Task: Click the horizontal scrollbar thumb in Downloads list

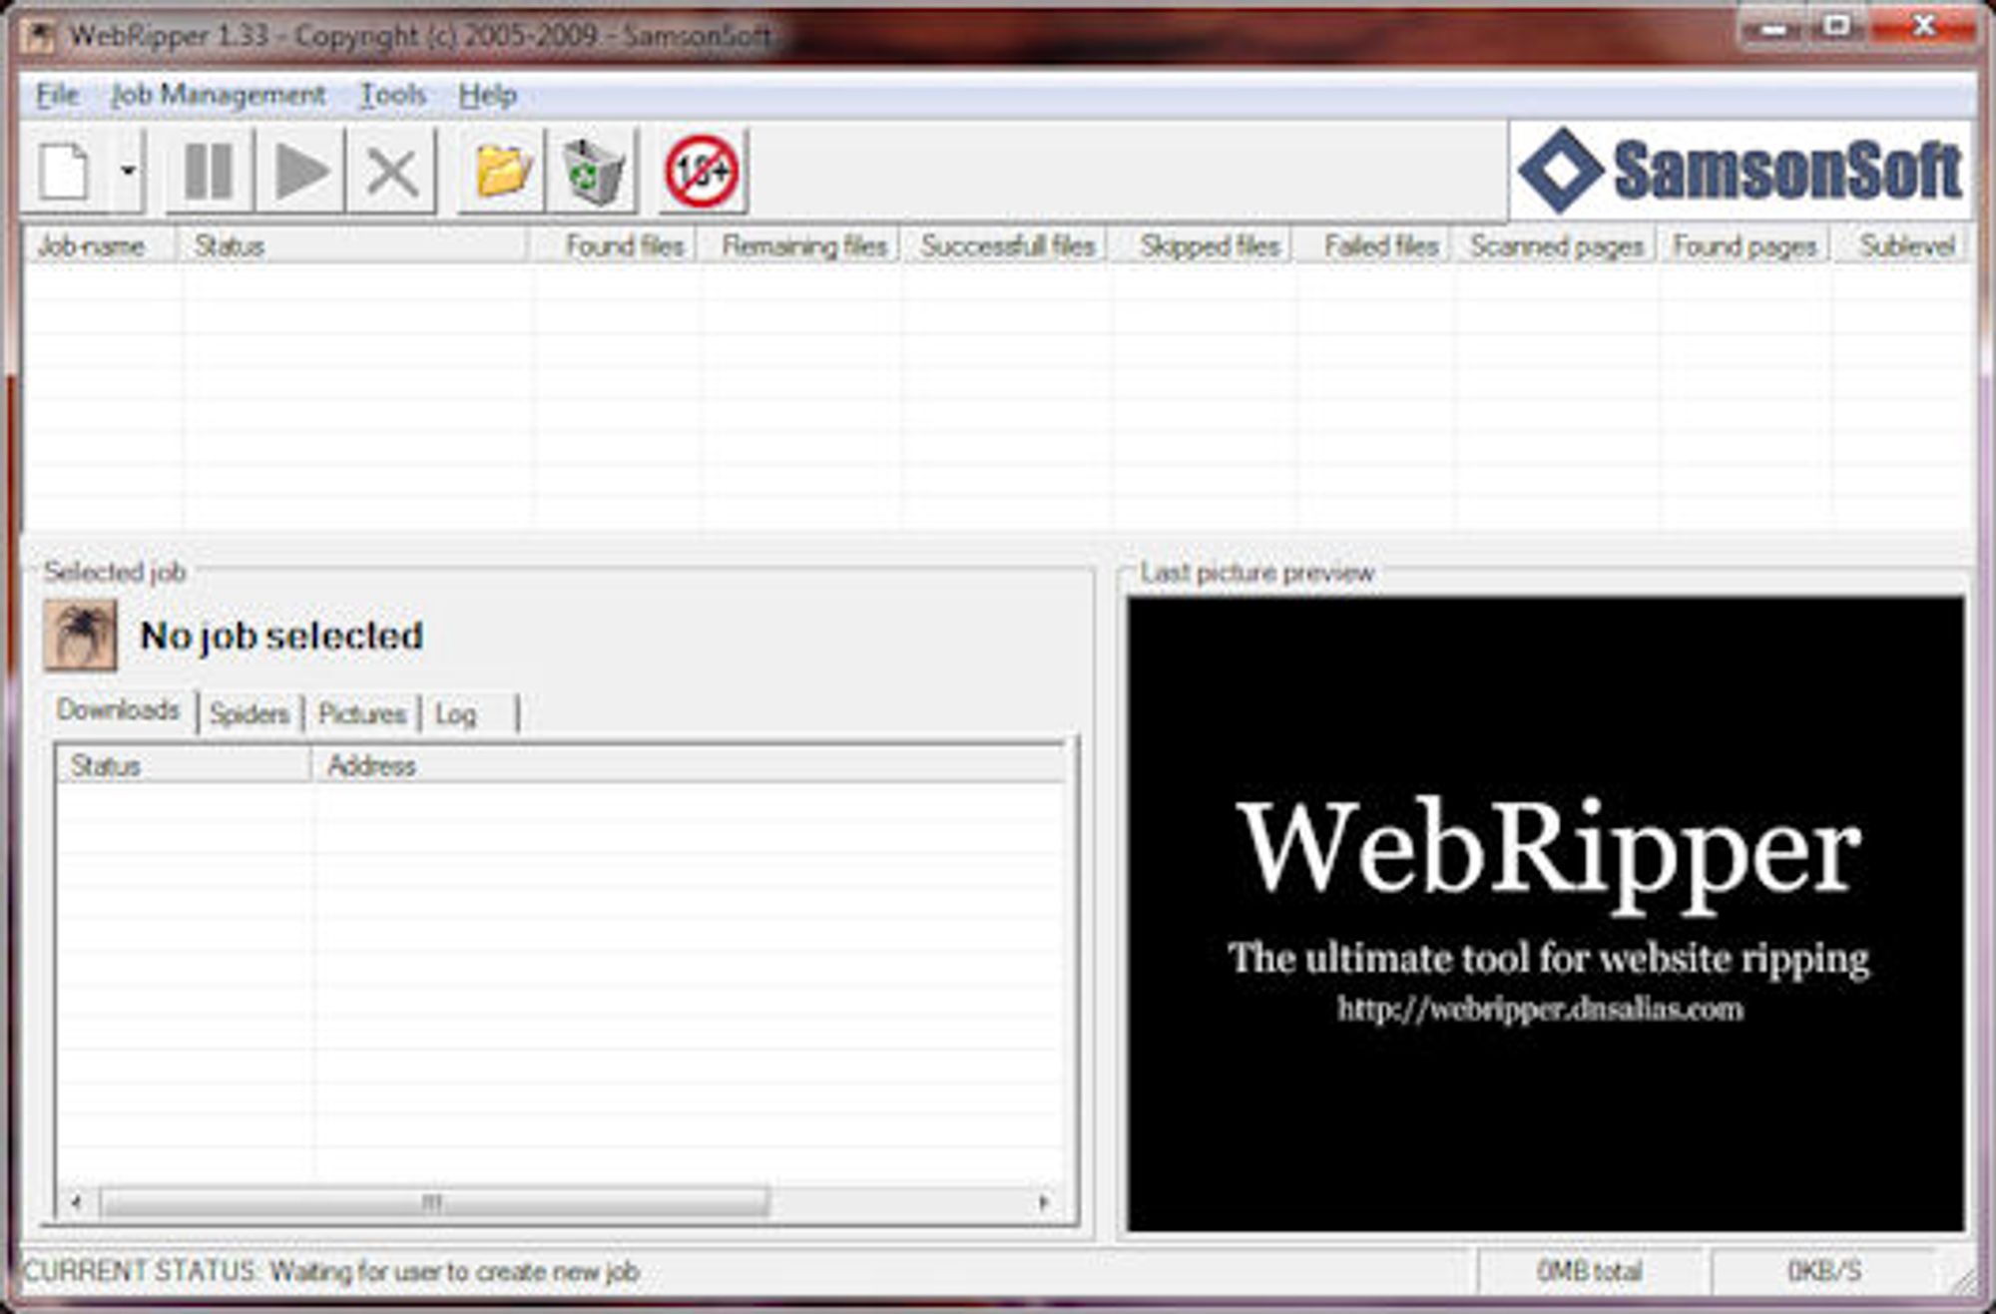Action: [434, 1201]
